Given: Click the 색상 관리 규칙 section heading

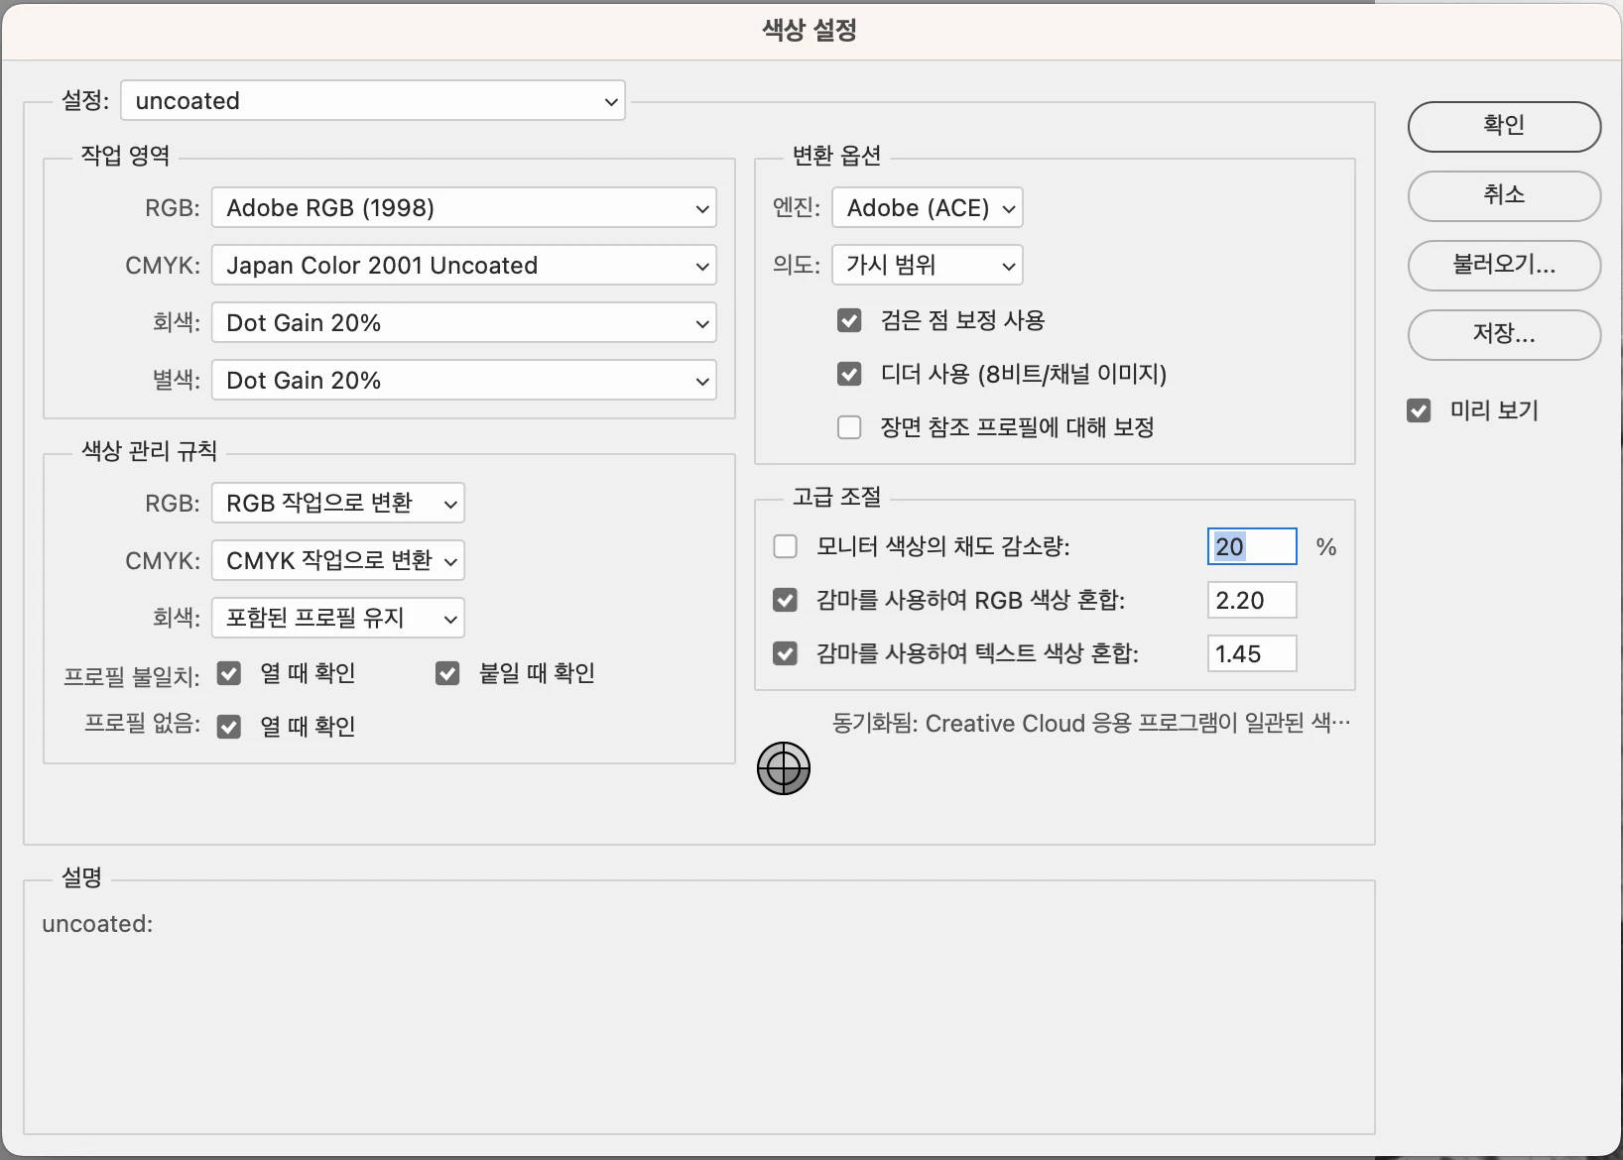Looking at the screenshot, I should pyautogui.click(x=149, y=451).
